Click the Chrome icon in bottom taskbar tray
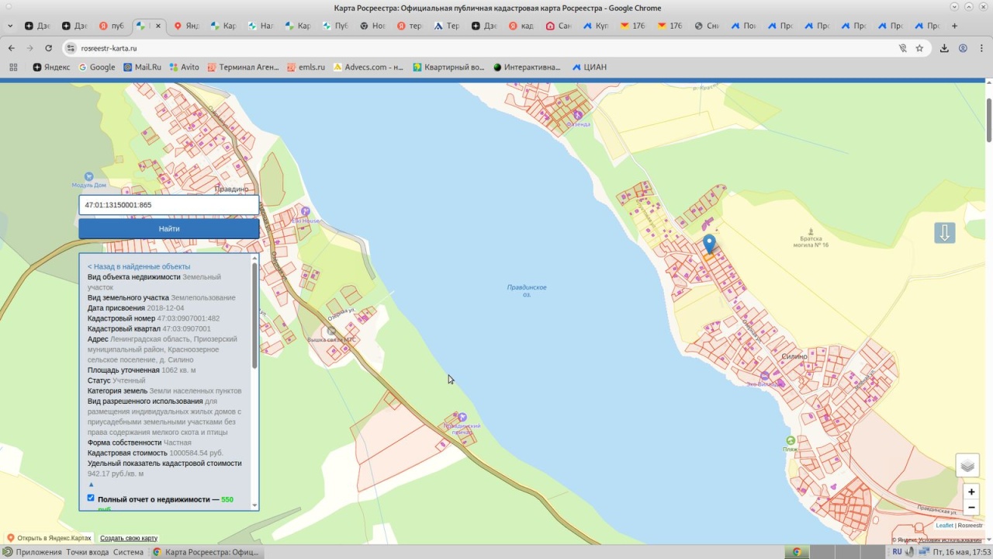Screen dimensions: 993x559 [796, 552]
